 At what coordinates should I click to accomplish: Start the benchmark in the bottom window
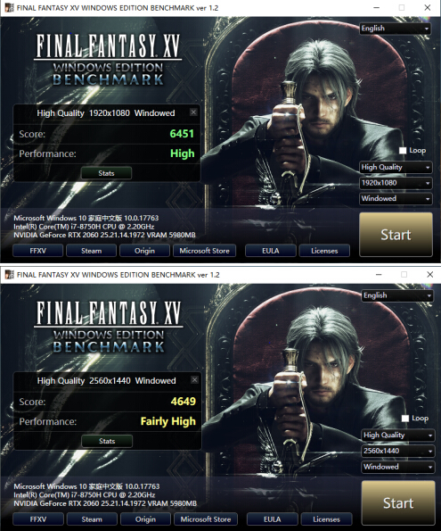point(398,503)
